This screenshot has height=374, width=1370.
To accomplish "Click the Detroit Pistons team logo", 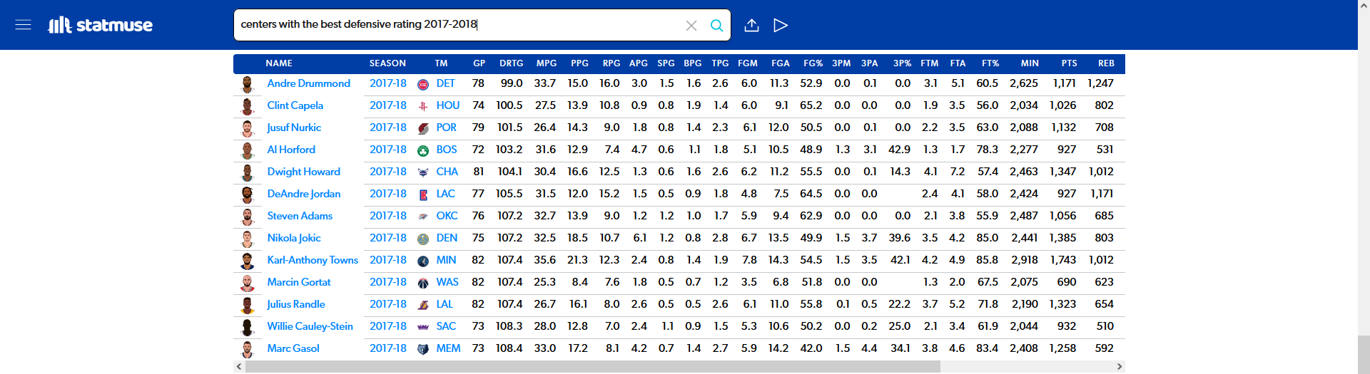I will [423, 84].
